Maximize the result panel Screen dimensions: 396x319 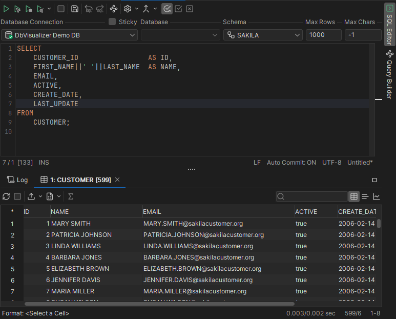(x=374, y=180)
